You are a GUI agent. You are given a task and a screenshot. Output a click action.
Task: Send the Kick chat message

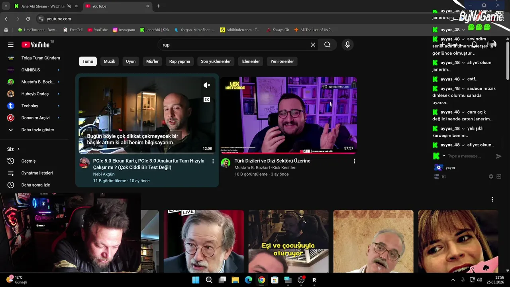click(x=498, y=156)
